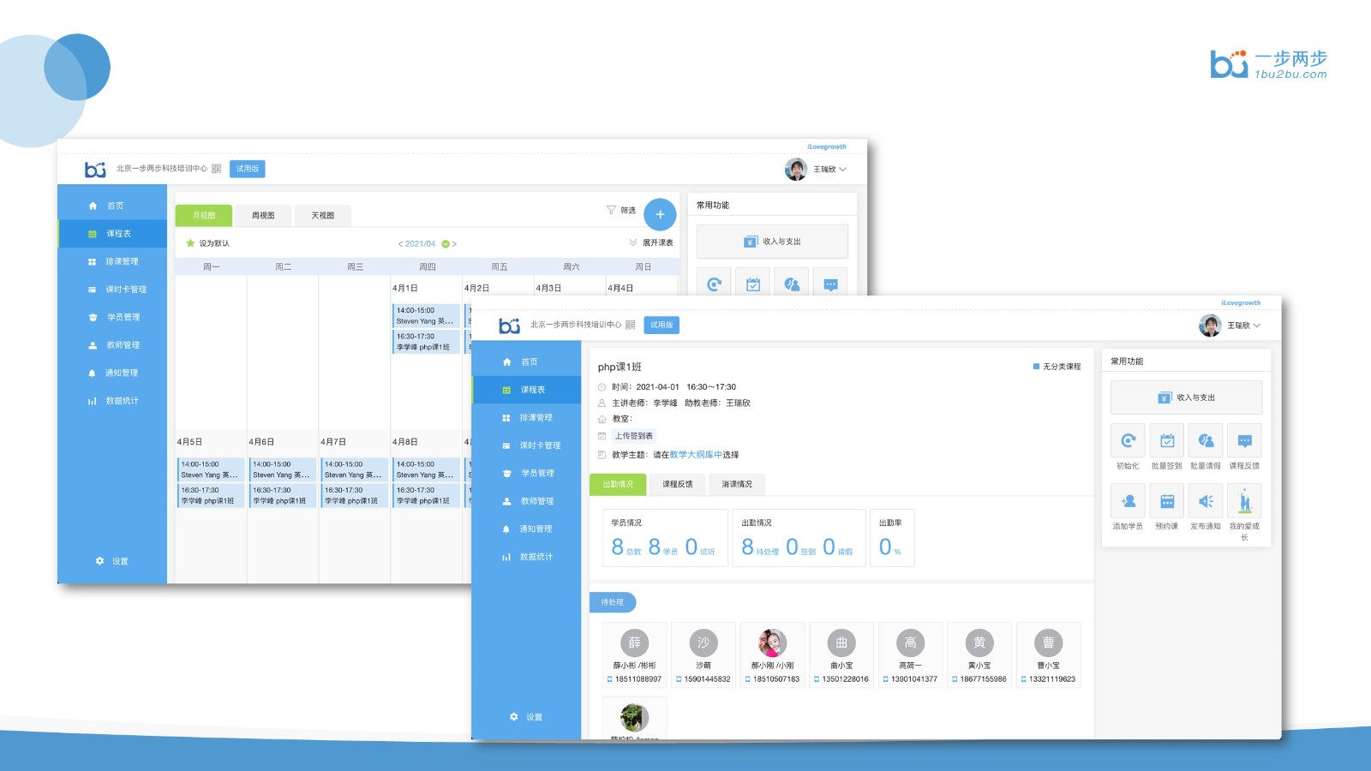Screen dimensions: 1371x771
Task: Click 课程反馈 chat icon in back window
Action: [x=830, y=283]
